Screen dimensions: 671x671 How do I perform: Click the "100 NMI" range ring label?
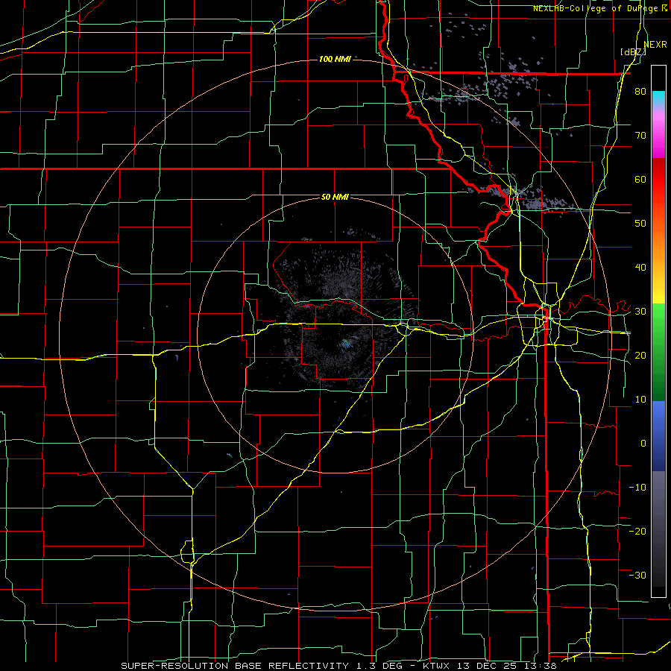pyautogui.click(x=335, y=59)
